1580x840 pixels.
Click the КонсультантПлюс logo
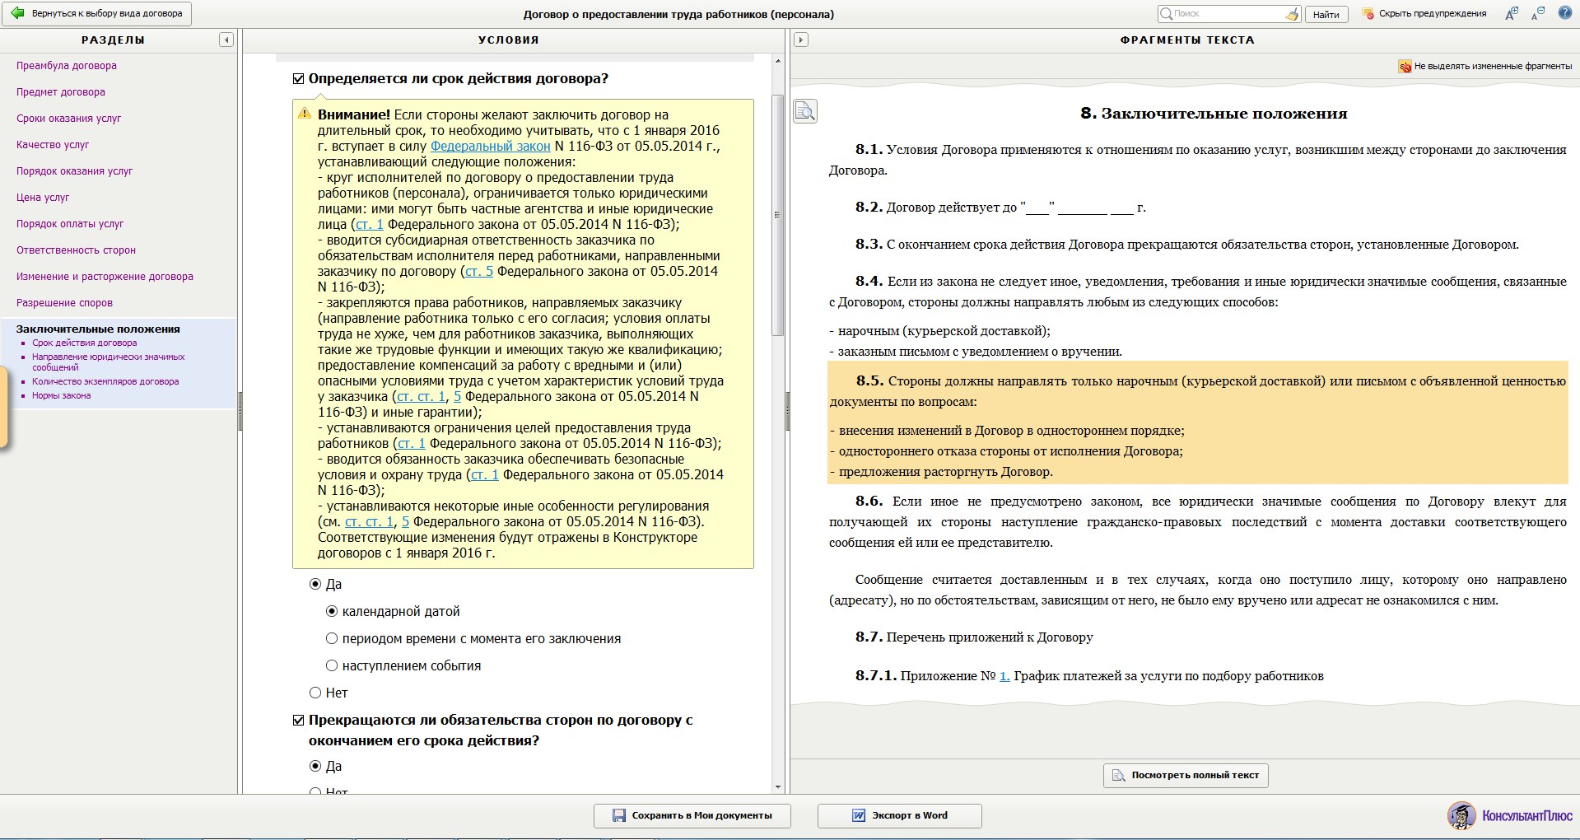click(x=1510, y=815)
